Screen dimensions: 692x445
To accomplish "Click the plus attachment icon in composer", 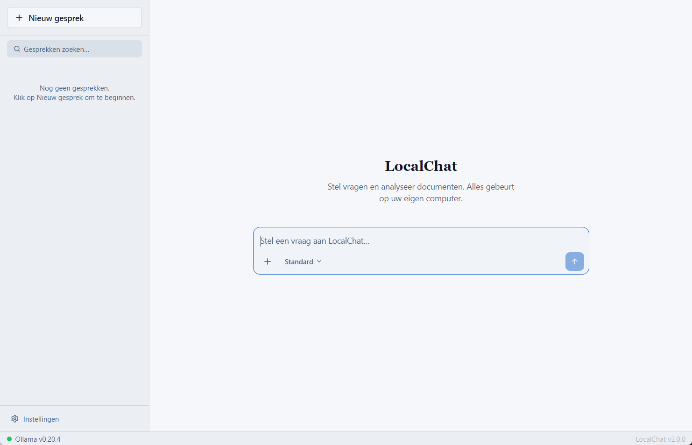I will click(268, 261).
